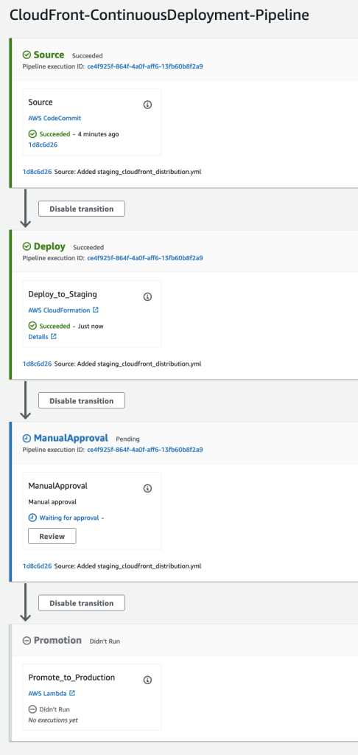Open pipeline execution ID link in Source stage

pos(145,66)
